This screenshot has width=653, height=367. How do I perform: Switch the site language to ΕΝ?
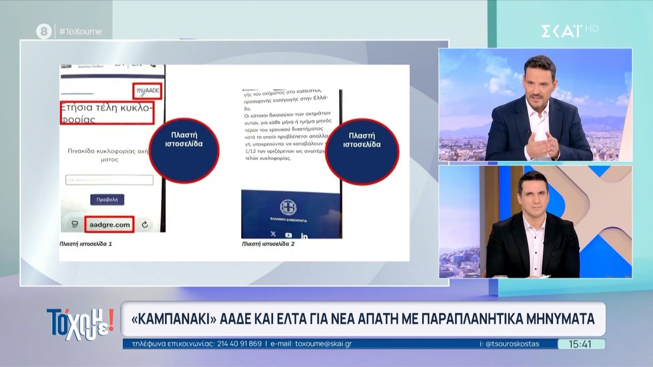pos(137,65)
